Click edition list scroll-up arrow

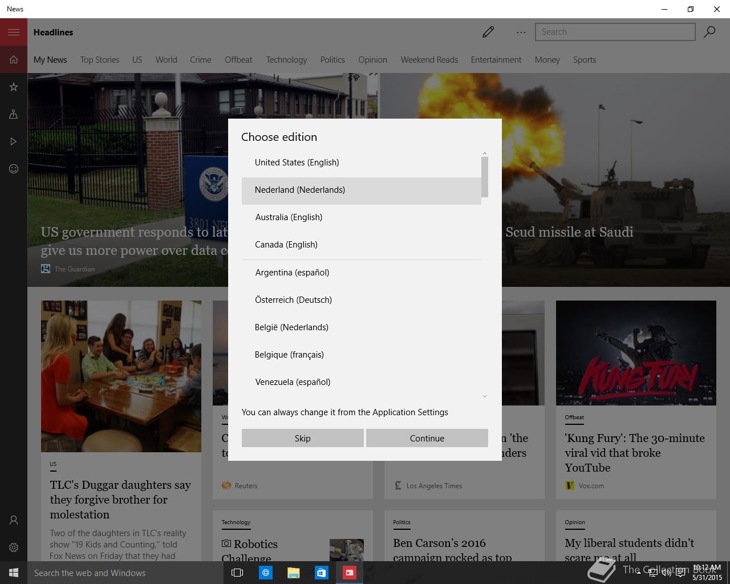[485, 153]
